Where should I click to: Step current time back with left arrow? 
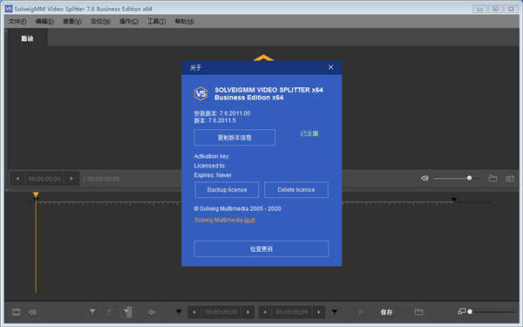click(x=17, y=179)
